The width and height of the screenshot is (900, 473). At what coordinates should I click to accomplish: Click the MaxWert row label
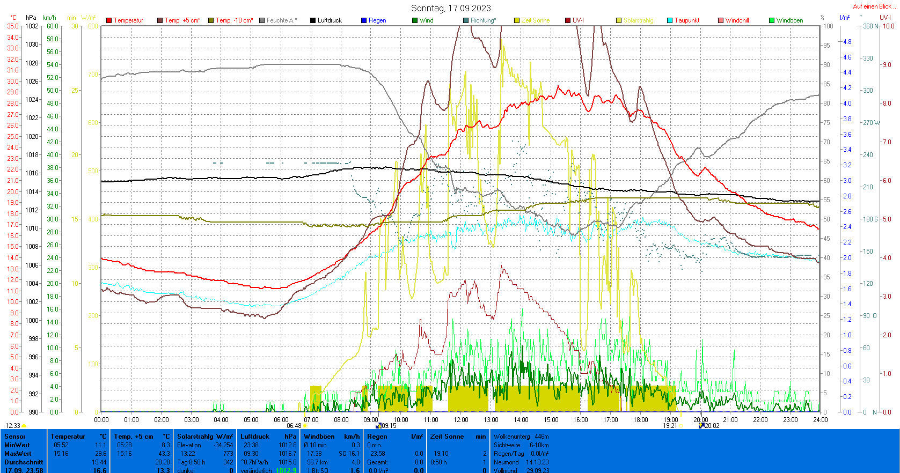click(18, 454)
